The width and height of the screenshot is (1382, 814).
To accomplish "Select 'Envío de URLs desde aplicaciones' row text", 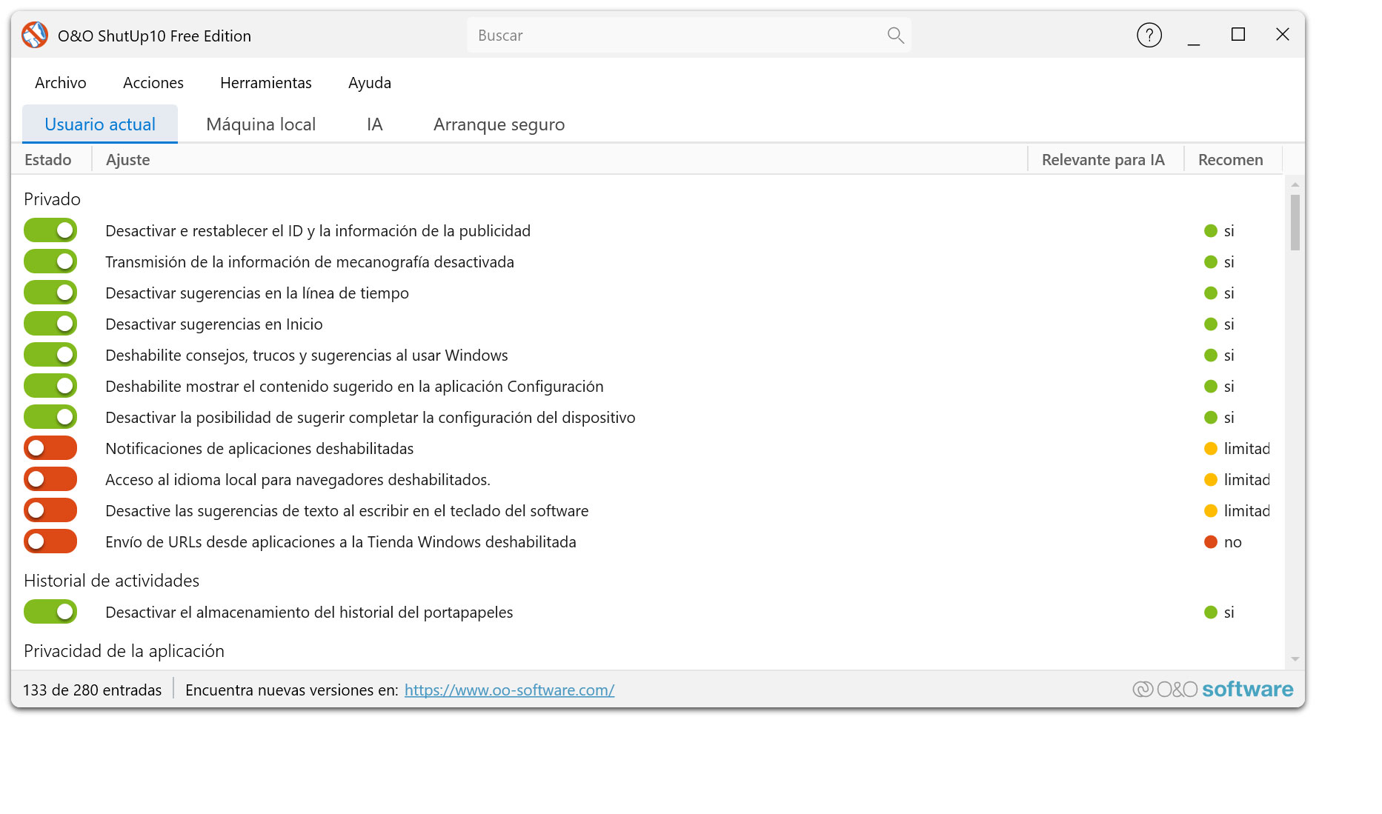I will click(x=341, y=541).
